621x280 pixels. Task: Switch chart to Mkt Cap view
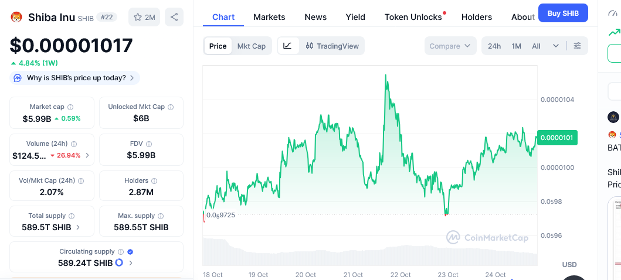251,46
